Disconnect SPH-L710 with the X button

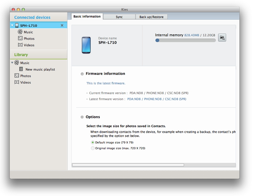pos(62,25)
